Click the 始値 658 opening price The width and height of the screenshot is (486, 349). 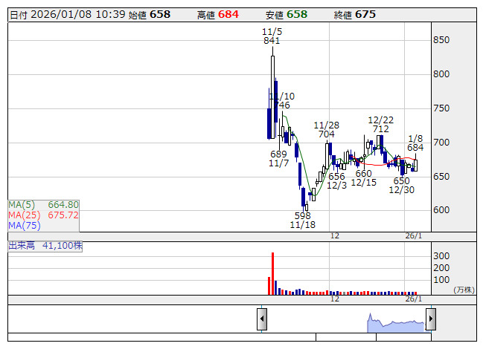click(x=150, y=15)
